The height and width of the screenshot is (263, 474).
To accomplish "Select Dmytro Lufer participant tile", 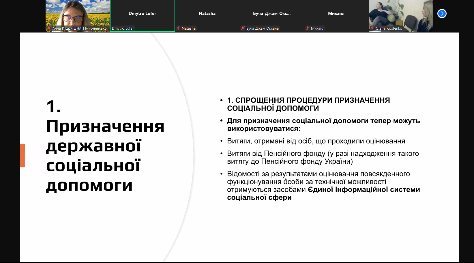I will point(143,16).
